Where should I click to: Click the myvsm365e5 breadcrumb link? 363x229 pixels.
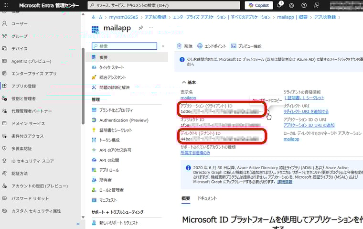coord(123,17)
